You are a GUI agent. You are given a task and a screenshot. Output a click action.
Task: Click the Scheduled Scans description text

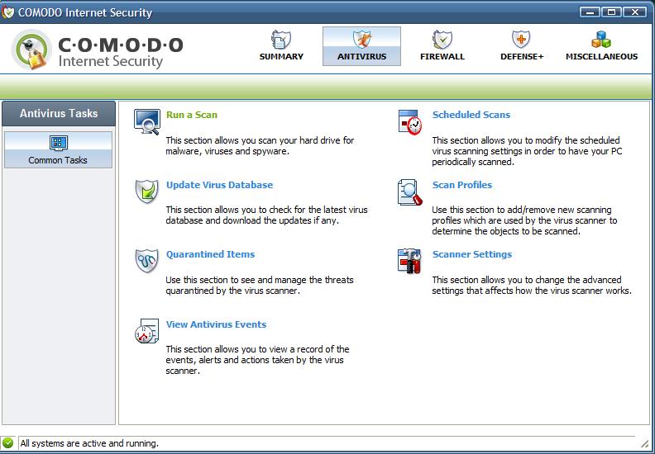(527, 151)
